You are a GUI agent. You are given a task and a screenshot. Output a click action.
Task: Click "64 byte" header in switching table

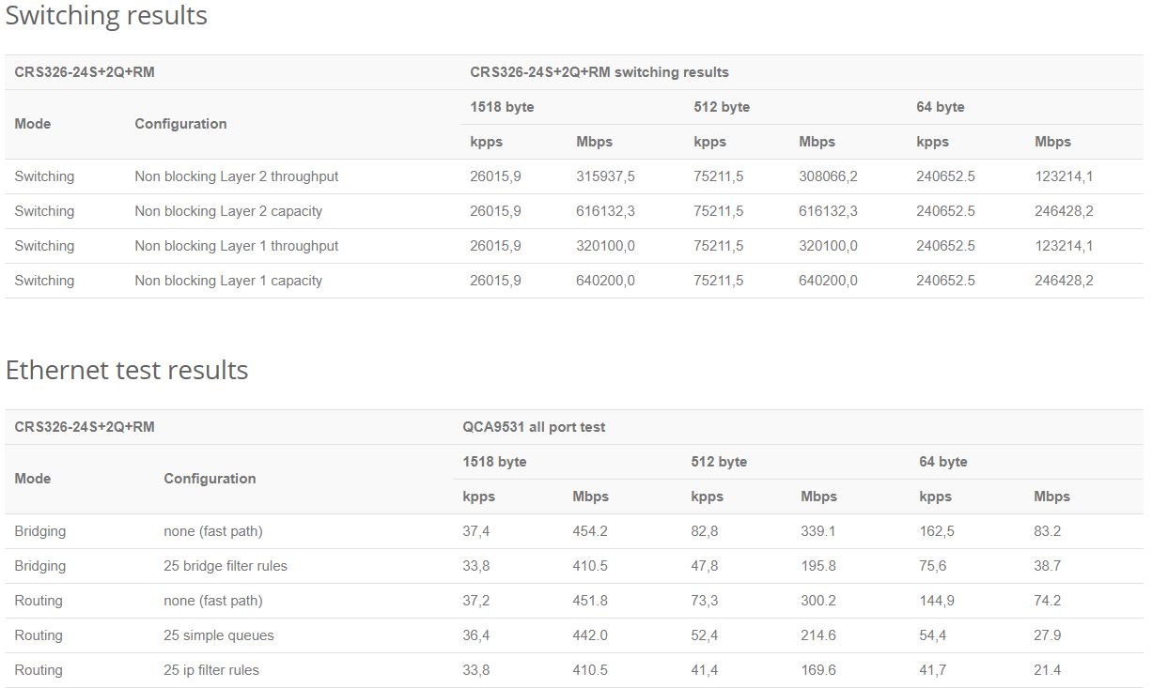pyautogui.click(x=941, y=107)
